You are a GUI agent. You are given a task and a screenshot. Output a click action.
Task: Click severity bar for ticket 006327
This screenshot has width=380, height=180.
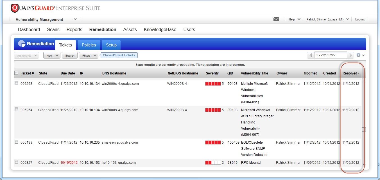coord(213,163)
